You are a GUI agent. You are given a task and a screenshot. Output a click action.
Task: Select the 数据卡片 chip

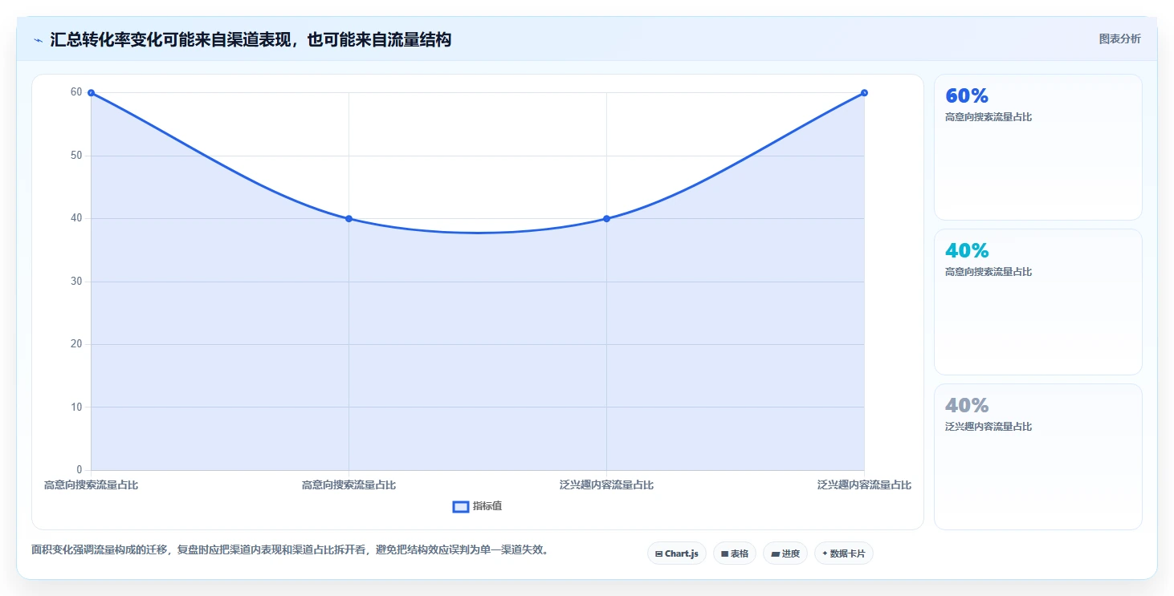click(x=844, y=553)
